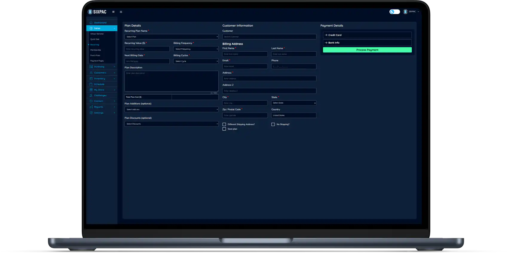Image resolution: width=508 pixels, height=253 pixels.
Task: Click the Reports chart icon
Action: pos(91,107)
